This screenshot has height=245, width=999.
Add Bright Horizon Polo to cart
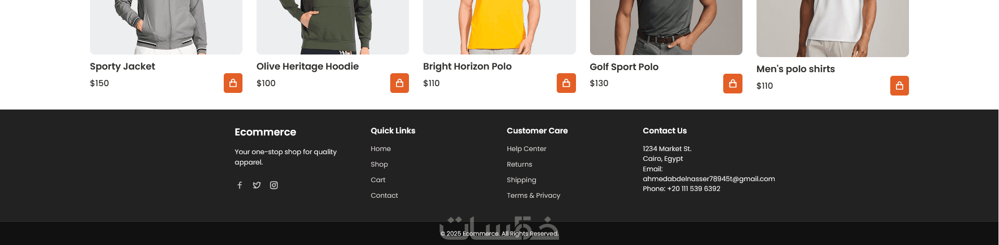(566, 83)
